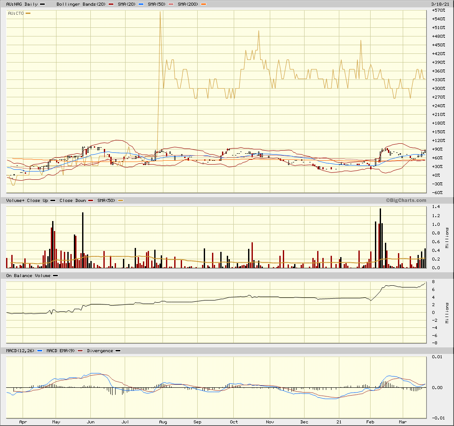This screenshot has width=454, height=426.
Task: Select the Jun month label
Action: (x=91, y=422)
